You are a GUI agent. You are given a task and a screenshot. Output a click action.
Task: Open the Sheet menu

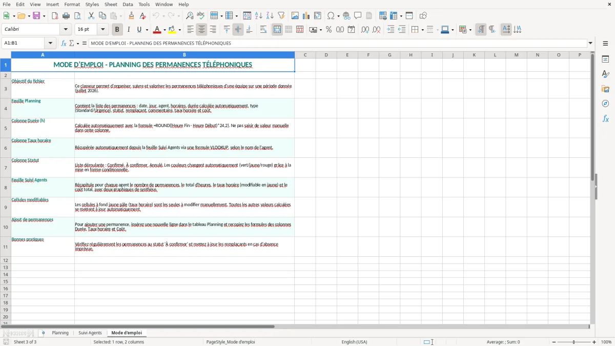click(111, 4)
